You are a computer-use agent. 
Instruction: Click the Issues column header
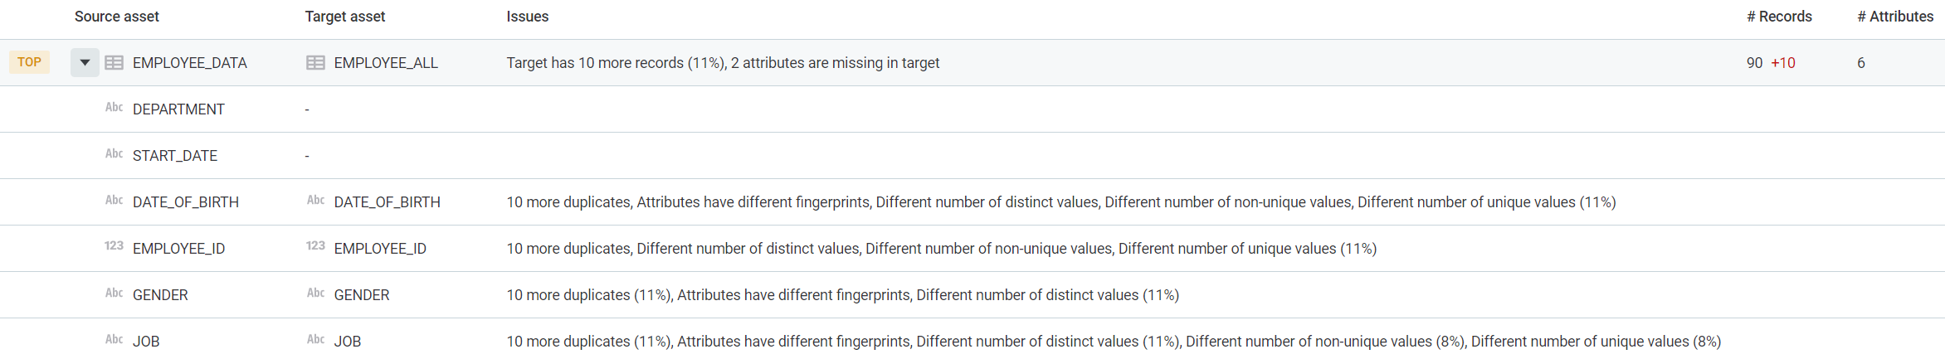point(527,17)
